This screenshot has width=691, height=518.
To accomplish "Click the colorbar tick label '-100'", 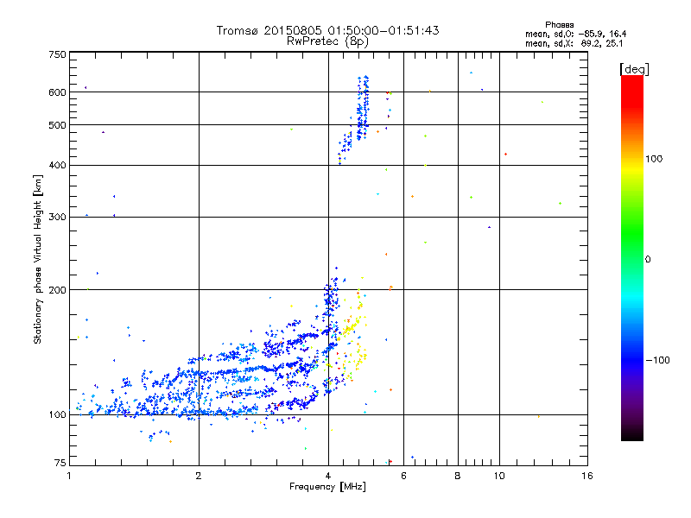I will (x=657, y=360).
